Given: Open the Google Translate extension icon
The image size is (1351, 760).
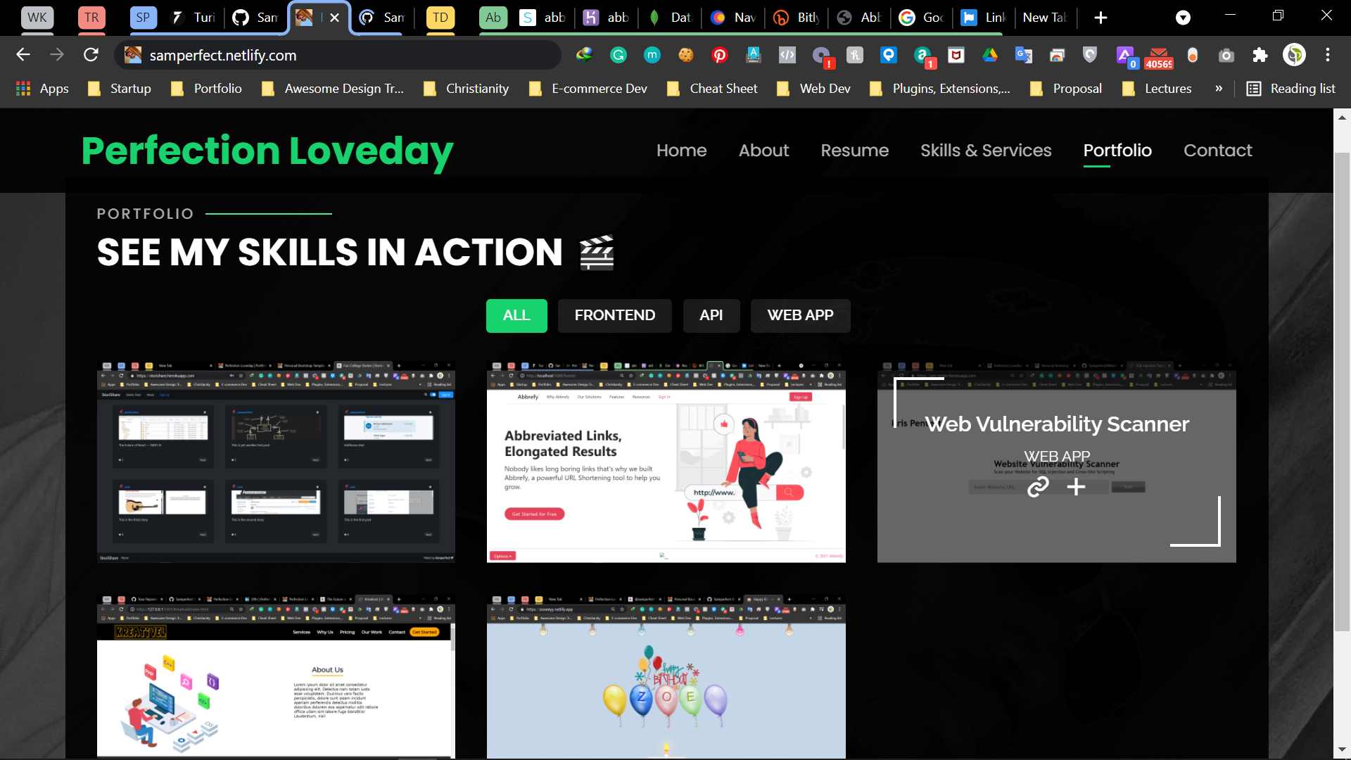Looking at the screenshot, I should point(1024,55).
